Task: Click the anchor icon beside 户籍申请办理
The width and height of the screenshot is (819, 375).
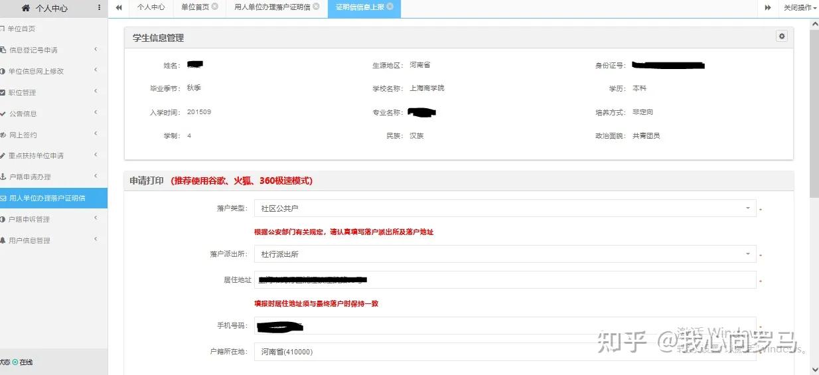Action: click(x=3, y=177)
